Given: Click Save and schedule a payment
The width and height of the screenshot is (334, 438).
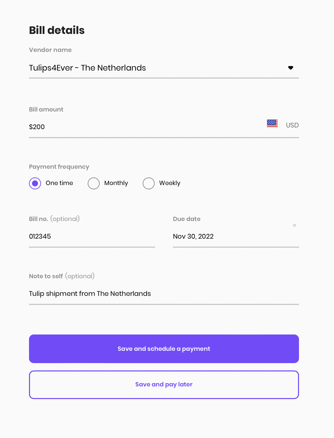Looking at the screenshot, I should pos(164,349).
